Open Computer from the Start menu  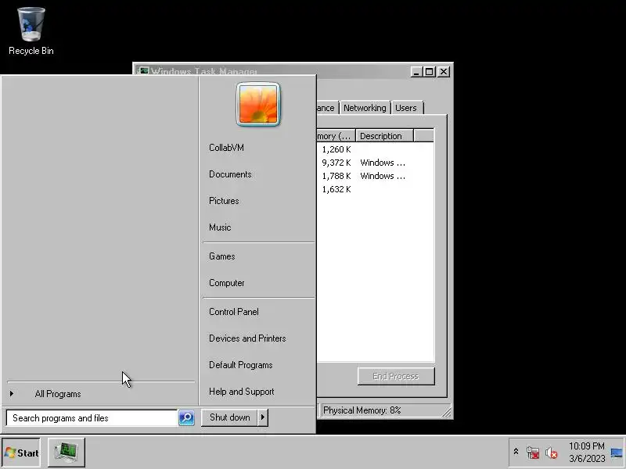(x=227, y=283)
